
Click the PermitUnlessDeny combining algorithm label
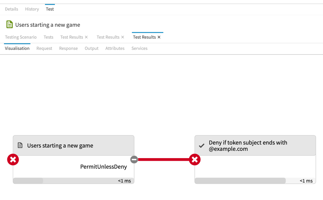click(x=103, y=167)
